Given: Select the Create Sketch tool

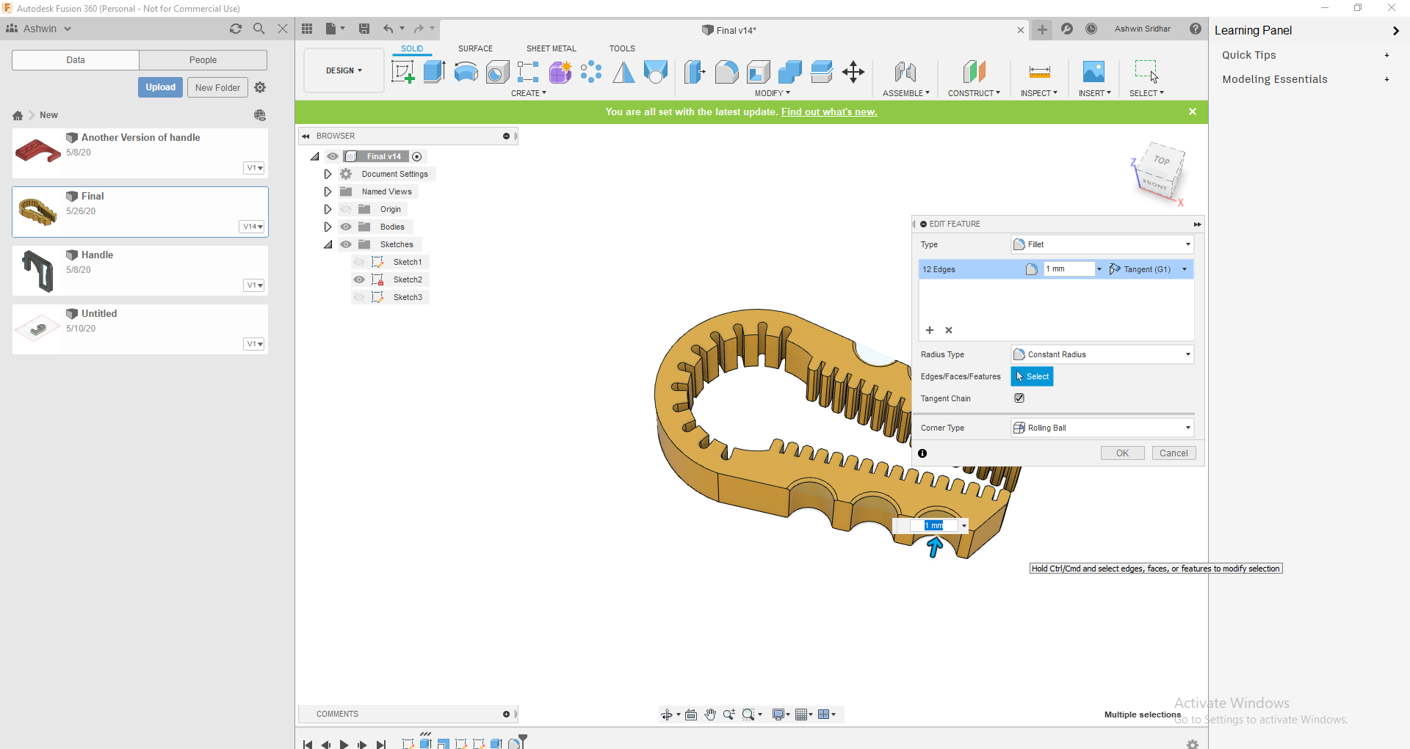Looking at the screenshot, I should (402, 72).
